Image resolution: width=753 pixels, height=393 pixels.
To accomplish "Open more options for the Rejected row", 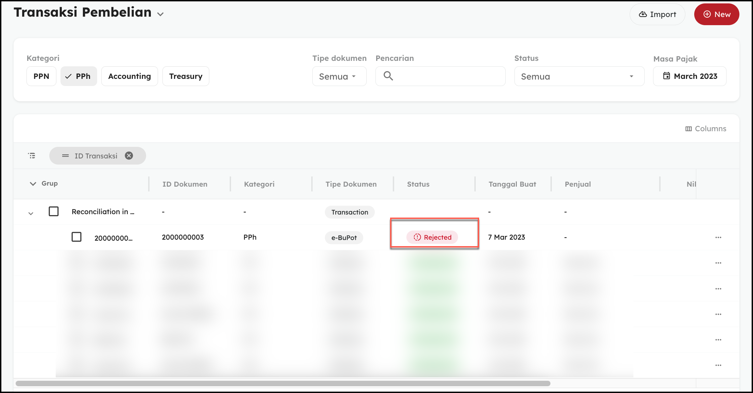I will (718, 237).
